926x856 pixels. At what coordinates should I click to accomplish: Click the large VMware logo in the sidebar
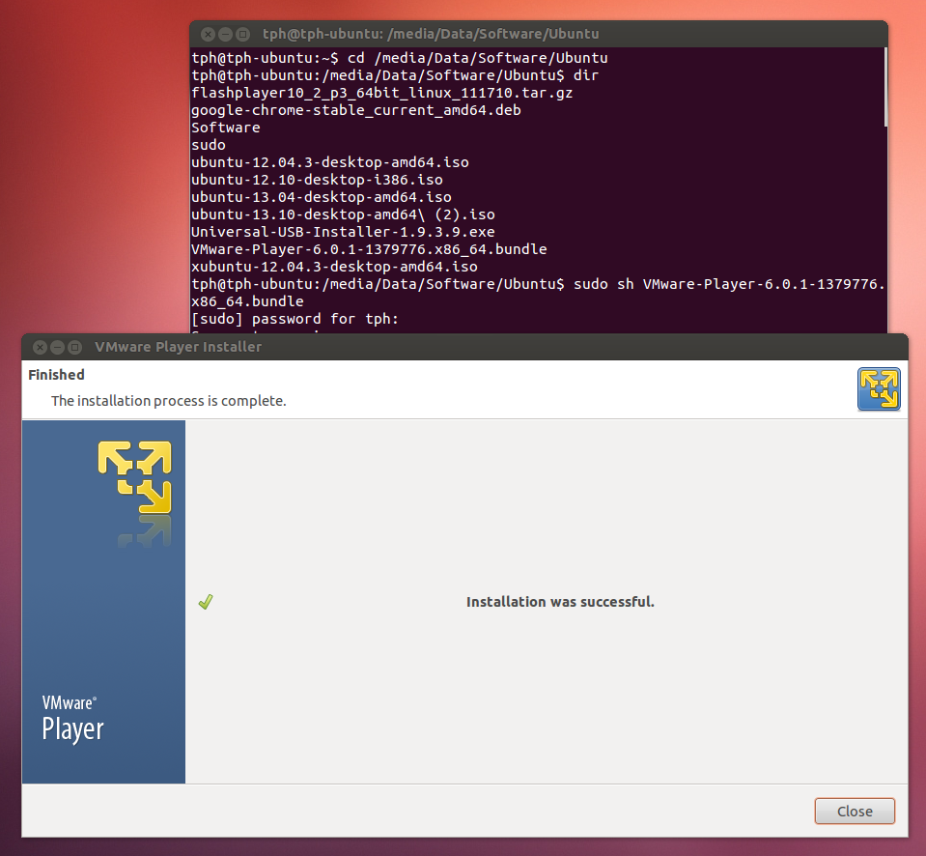pos(134,476)
